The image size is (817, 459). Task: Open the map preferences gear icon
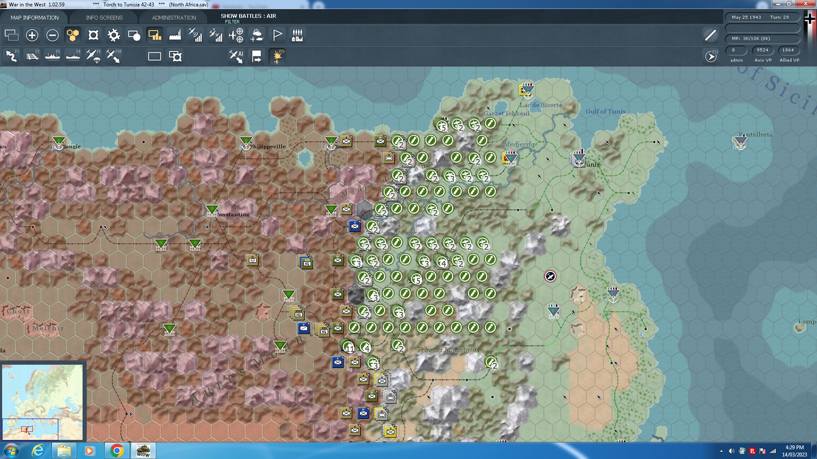pos(114,35)
